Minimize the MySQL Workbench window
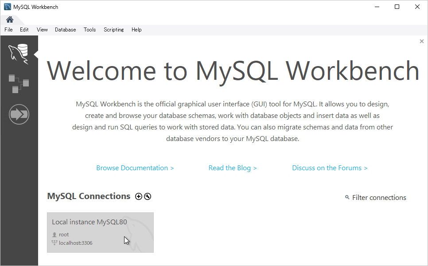The height and width of the screenshot is (266, 428). (377, 7)
